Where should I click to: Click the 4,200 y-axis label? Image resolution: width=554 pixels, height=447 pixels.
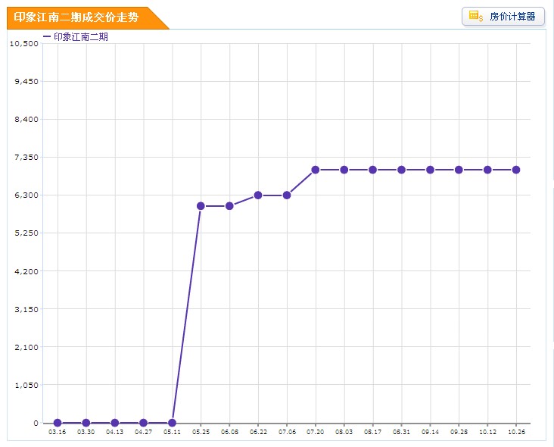[26, 271]
